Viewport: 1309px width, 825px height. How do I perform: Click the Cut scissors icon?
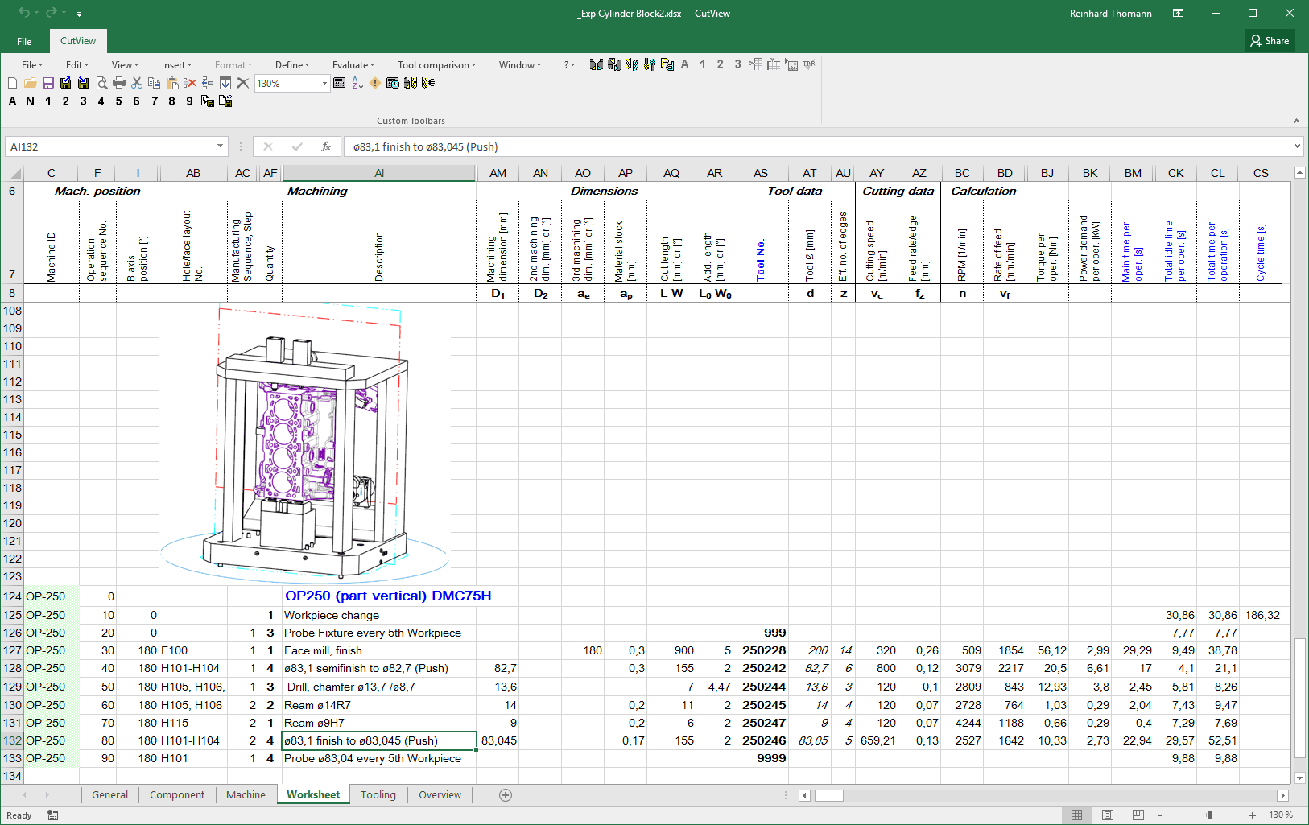click(137, 83)
